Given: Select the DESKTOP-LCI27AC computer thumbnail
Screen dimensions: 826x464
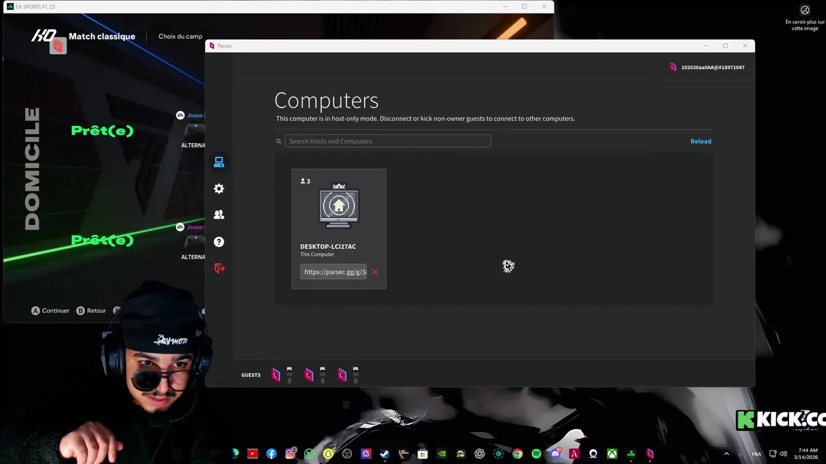Looking at the screenshot, I should click(x=339, y=206).
